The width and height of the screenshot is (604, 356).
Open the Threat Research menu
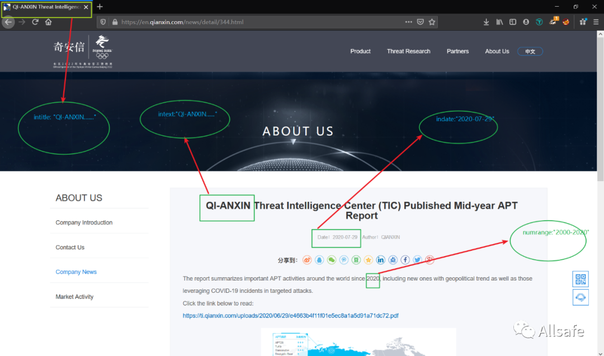click(408, 51)
